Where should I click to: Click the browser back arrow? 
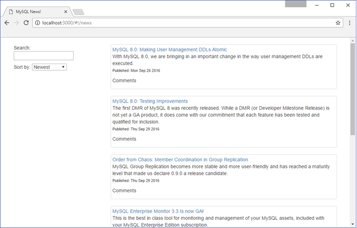pos(7,23)
